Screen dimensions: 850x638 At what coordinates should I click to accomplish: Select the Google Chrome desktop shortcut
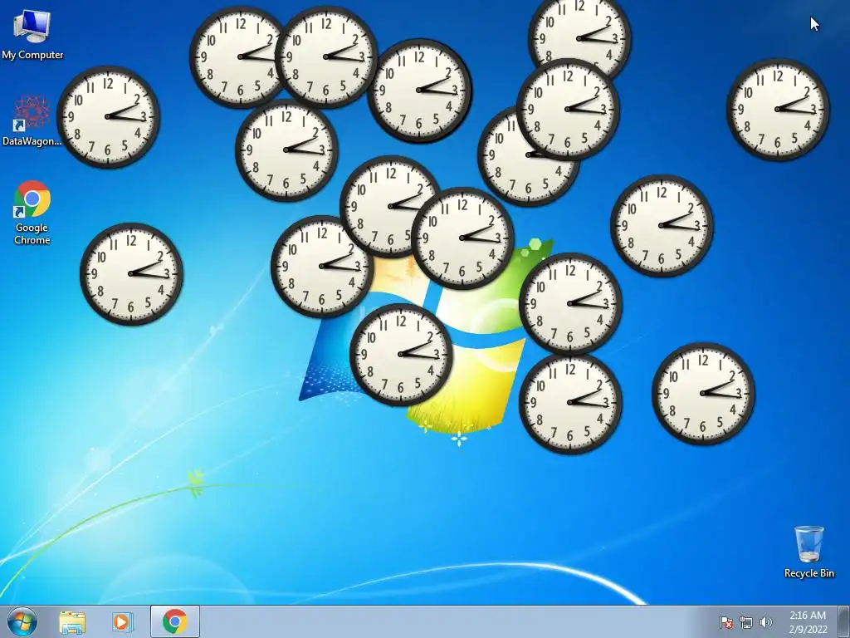coord(32,213)
